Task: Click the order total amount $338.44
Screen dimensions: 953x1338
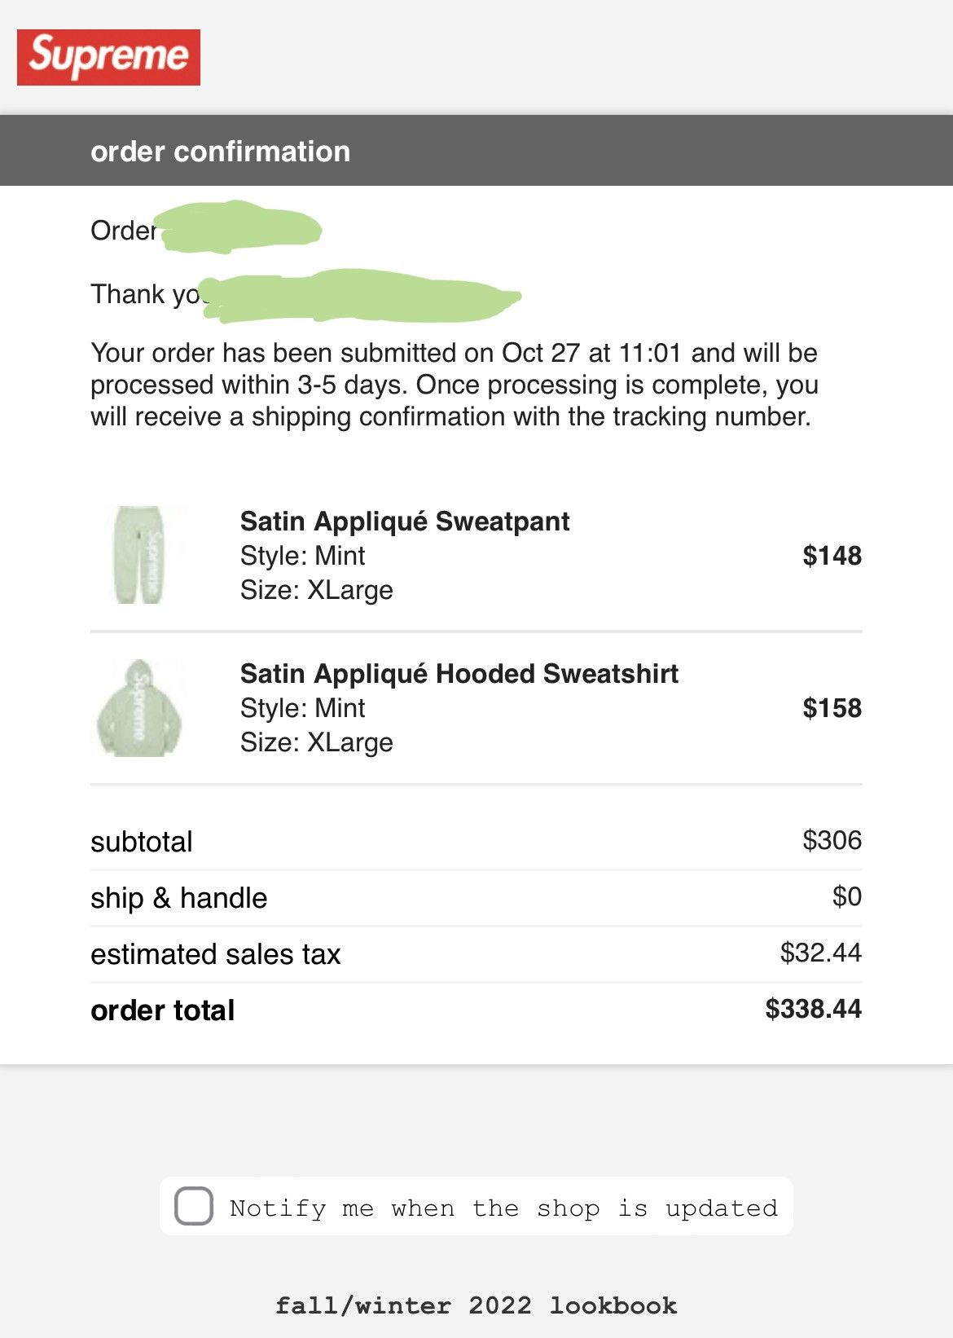Action: [x=813, y=1009]
